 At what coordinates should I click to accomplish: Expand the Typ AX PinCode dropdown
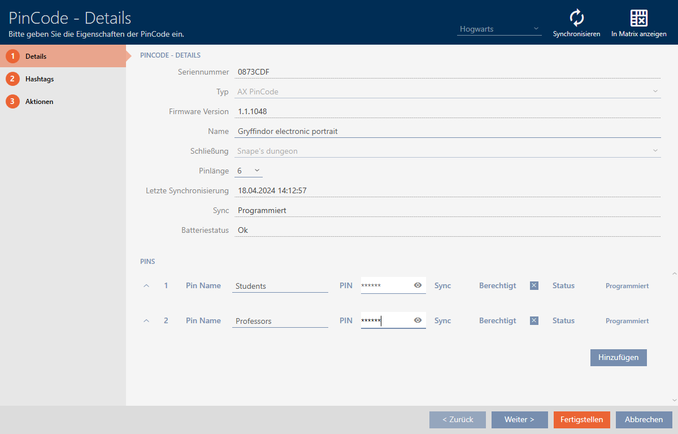[x=655, y=91]
